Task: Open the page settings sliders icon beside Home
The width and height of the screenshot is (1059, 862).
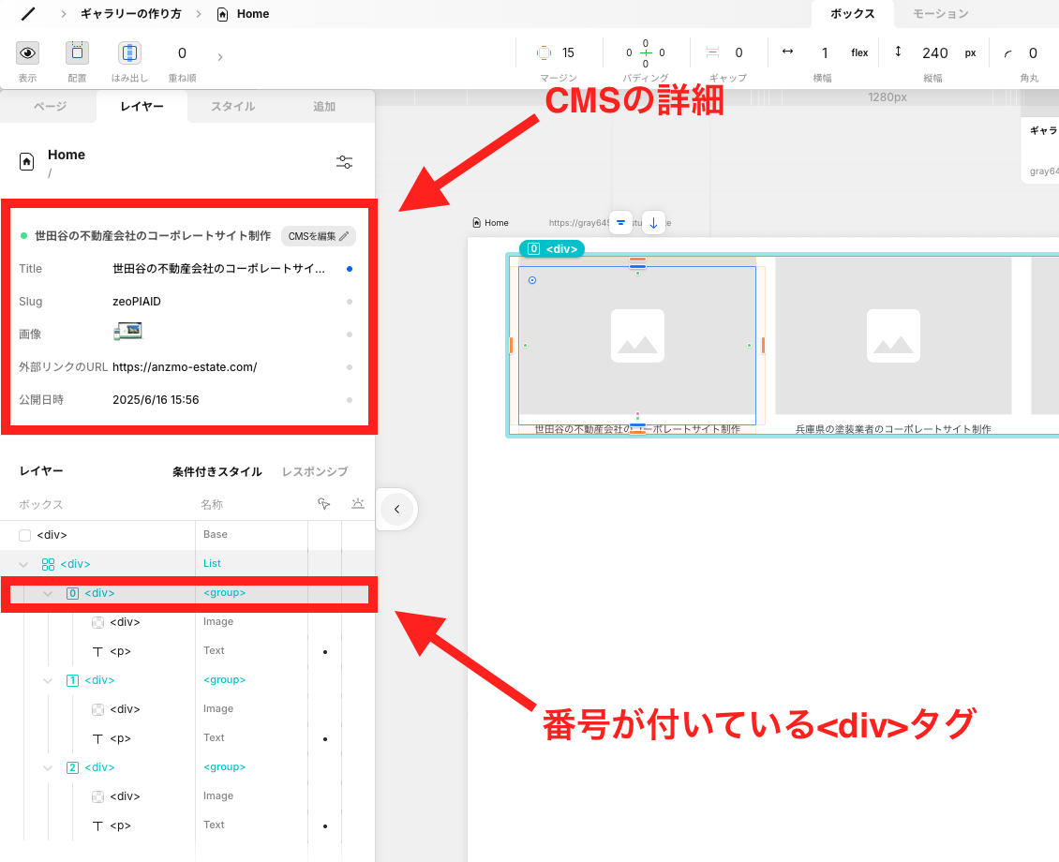Action: [x=344, y=161]
